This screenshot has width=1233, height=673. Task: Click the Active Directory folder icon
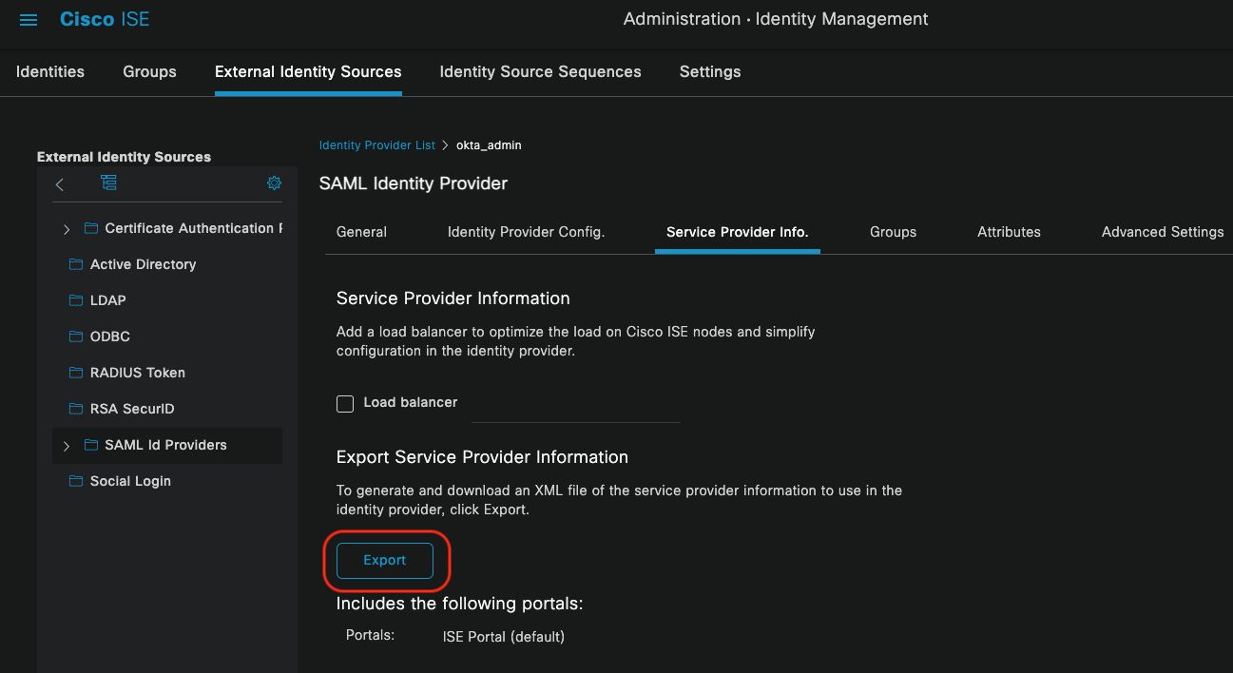point(76,264)
